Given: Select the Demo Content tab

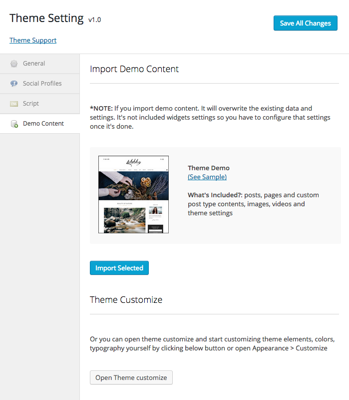Looking at the screenshot, I should [x=43, y=124].
